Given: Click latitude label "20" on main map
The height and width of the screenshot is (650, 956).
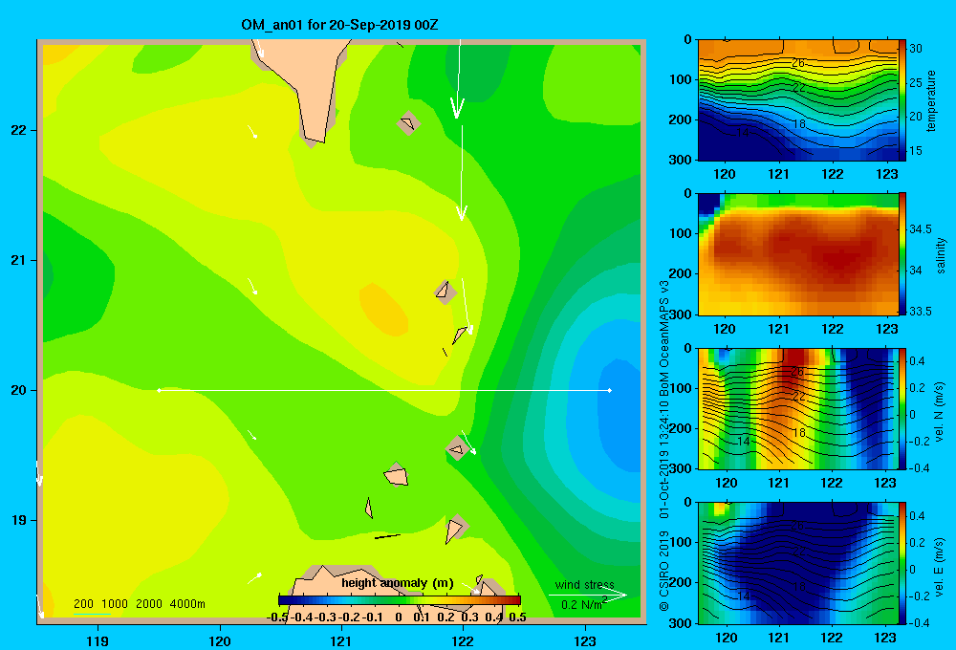Looking at the screenshot, I should click(x=19, y=390).
